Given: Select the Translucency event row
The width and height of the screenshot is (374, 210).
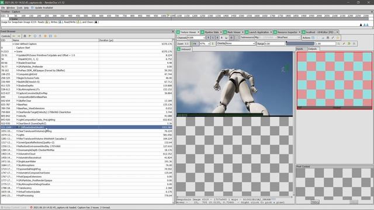Looking at the screenshot, I should point(86,188).
